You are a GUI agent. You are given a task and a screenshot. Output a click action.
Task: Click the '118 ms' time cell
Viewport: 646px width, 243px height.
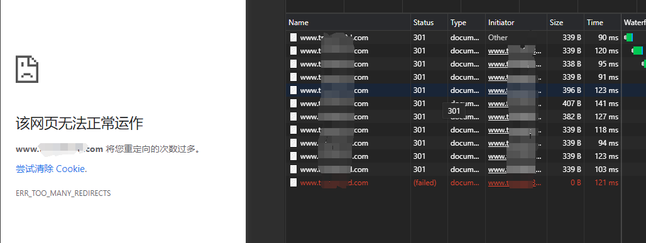click(606, 130)
